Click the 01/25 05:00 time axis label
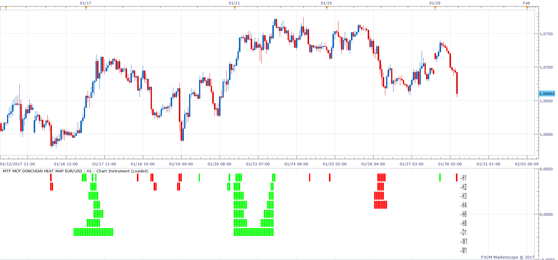The height and width of the screenshot is (260, 558). (x=335, y=164)
